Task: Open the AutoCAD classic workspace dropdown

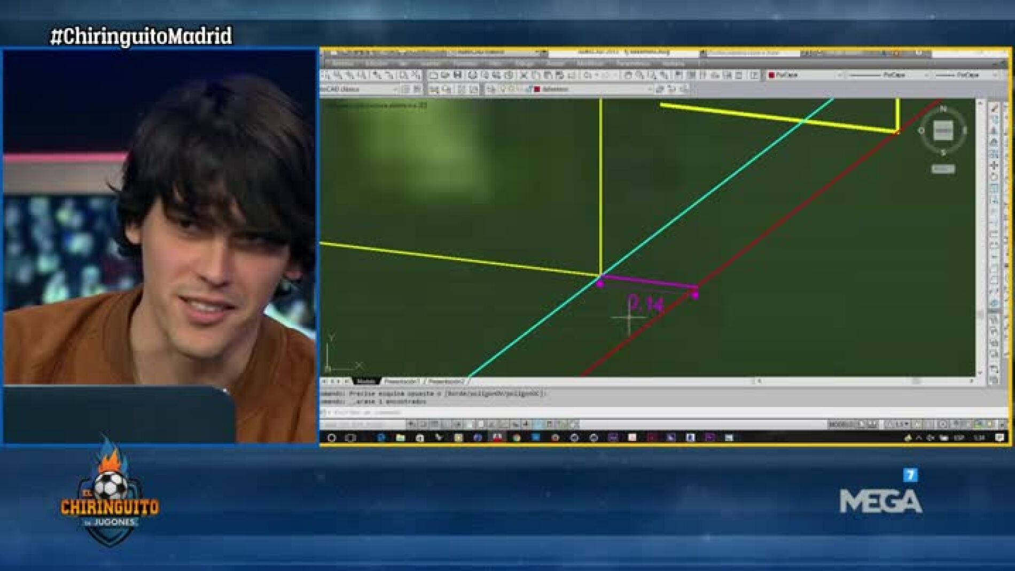Action: click(x=395, y=89)
